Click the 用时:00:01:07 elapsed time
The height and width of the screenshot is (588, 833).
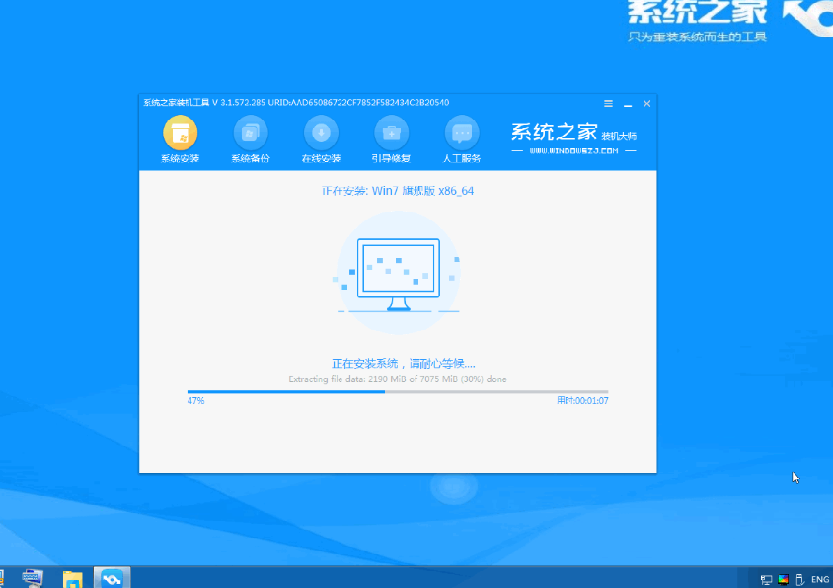(x=581, y=401)
